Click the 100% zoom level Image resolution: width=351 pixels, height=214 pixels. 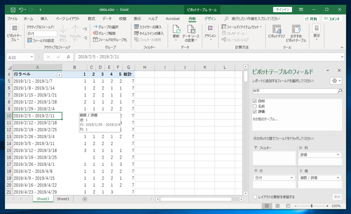click(336, 206)
